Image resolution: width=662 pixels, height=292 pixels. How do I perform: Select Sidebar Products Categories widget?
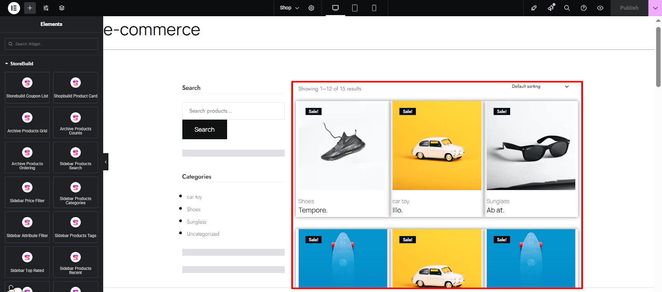[76, 193]
